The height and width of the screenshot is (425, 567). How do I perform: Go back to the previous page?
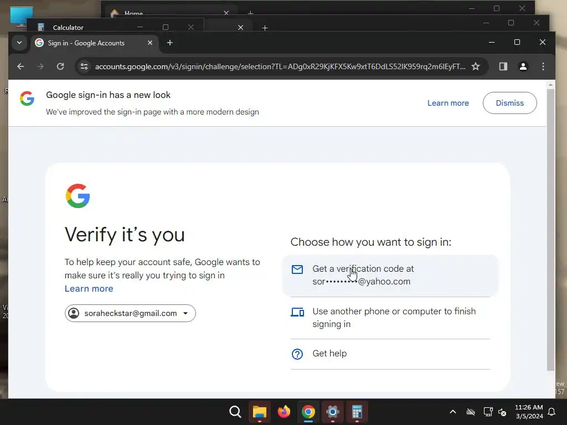tap(20, 66)
